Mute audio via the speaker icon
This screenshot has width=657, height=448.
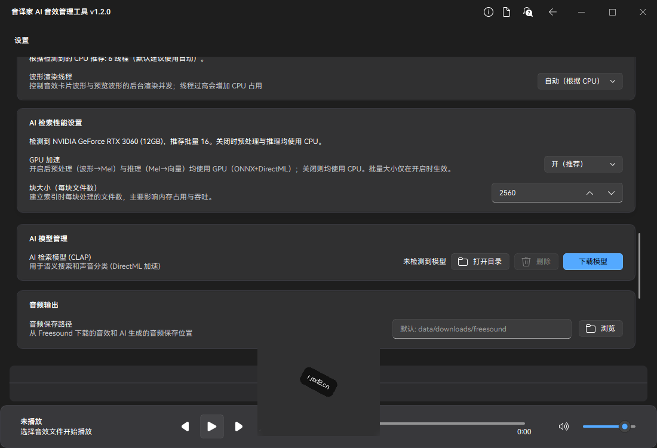[564, 426]
